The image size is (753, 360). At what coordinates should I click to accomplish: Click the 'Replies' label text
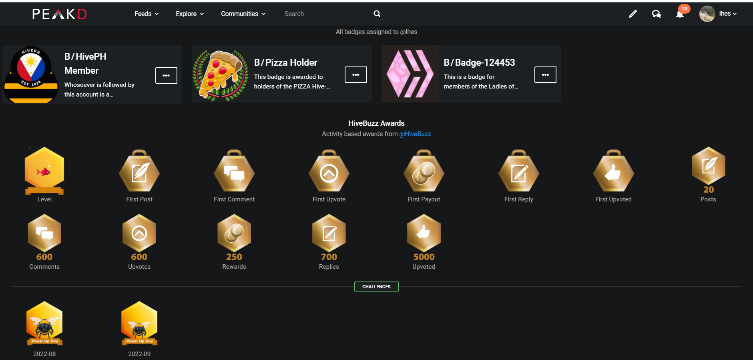329,267
